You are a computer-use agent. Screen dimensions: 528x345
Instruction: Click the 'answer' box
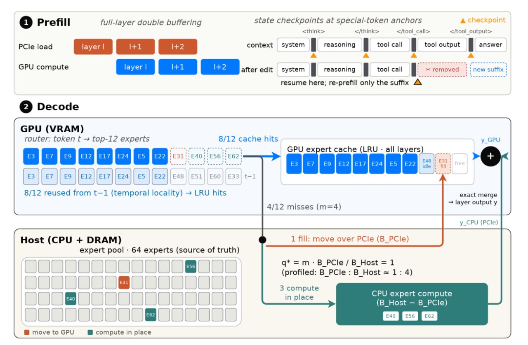(490, 44)
